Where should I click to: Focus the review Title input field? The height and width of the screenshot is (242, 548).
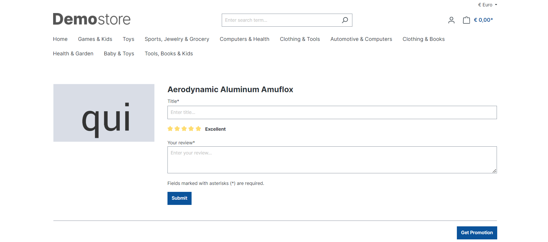pos(332,112)
